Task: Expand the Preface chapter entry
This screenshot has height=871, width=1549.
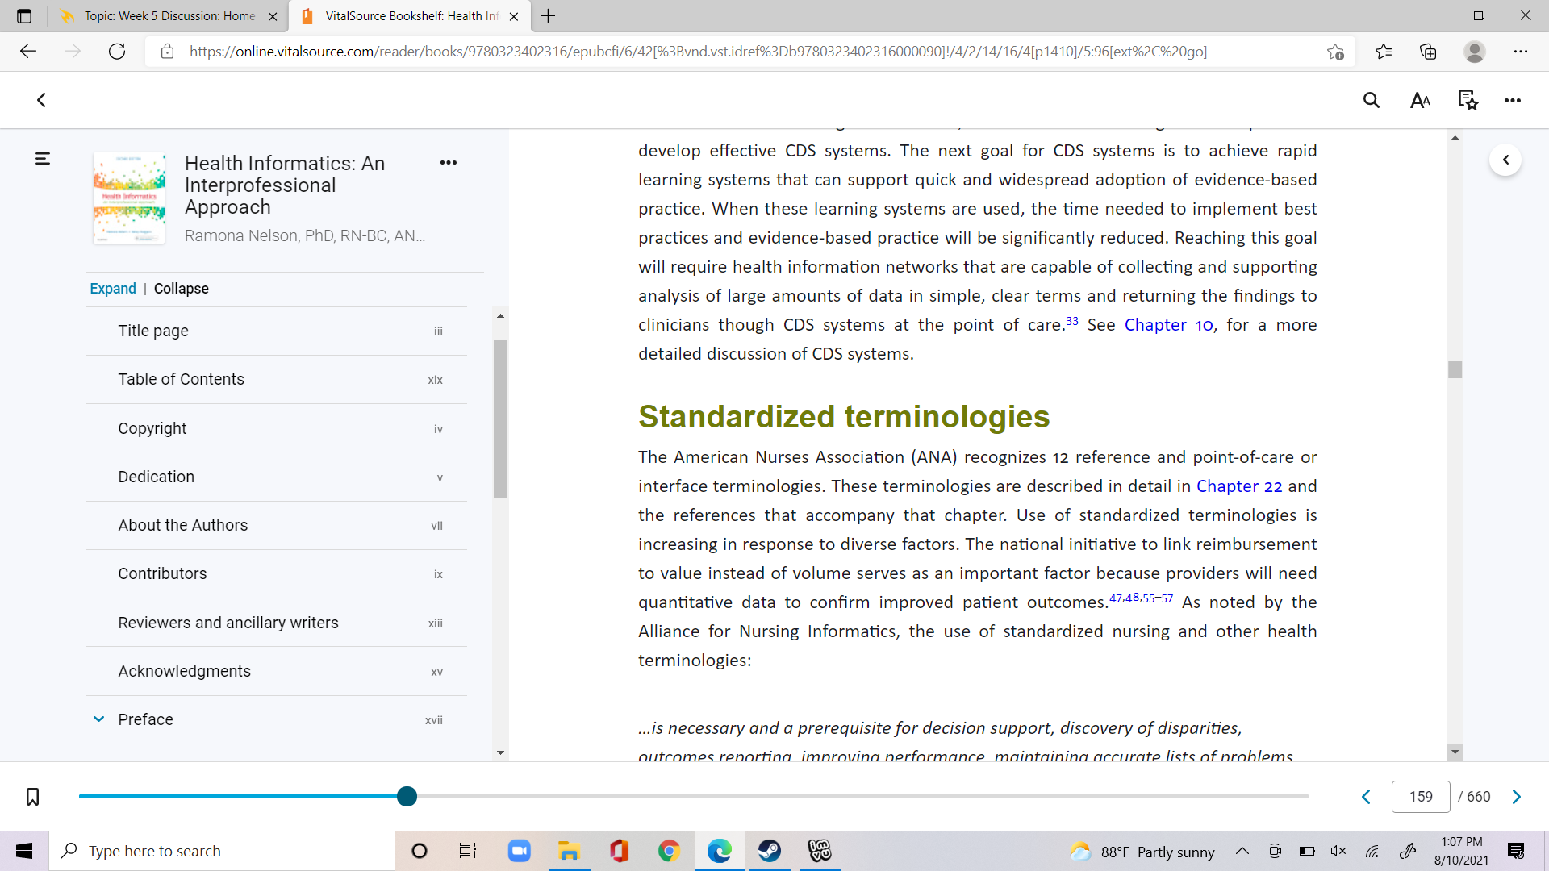Action: coord(98,719)
